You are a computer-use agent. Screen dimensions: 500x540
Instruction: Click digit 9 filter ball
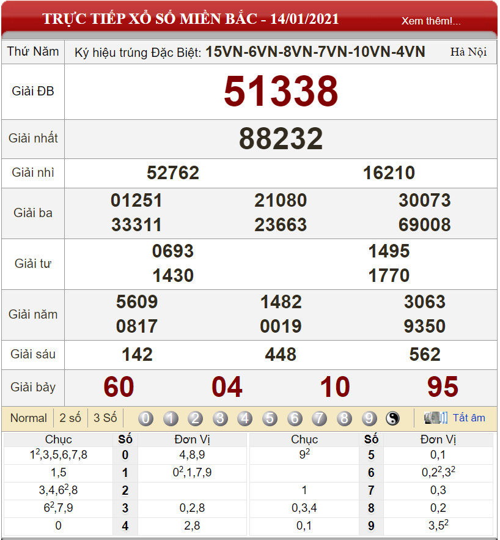click(369, 418)
